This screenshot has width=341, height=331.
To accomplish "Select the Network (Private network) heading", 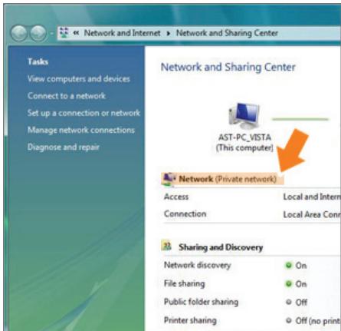I will [228, 179].
